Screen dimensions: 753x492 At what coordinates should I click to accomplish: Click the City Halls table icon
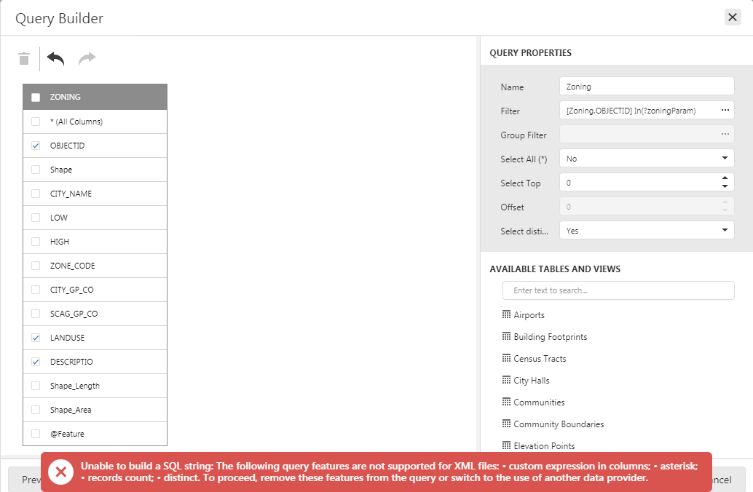pyautogui.click(x=506, y=380)
